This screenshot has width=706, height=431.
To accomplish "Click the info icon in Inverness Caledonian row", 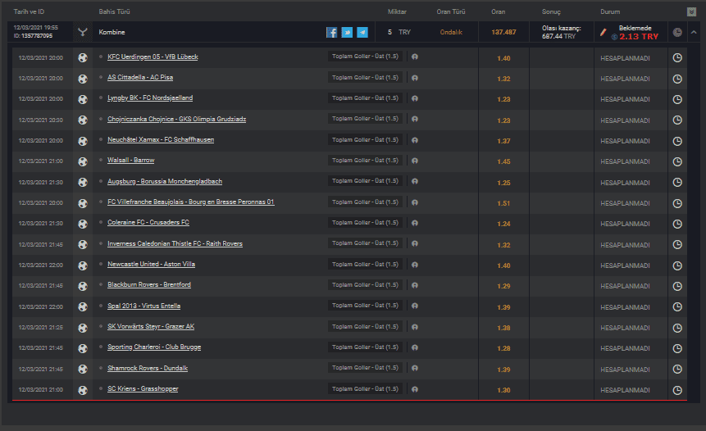I will coord(415,243).
